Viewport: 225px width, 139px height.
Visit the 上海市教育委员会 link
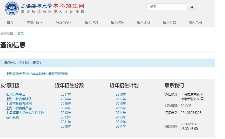pyautogui.click(x=19, y=108)
